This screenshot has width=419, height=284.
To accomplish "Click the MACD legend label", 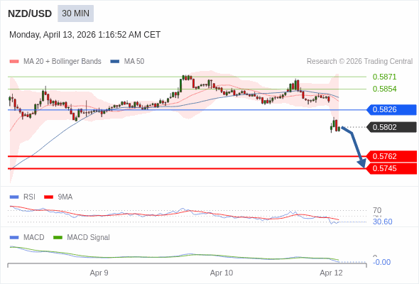I will click(34, 238).
